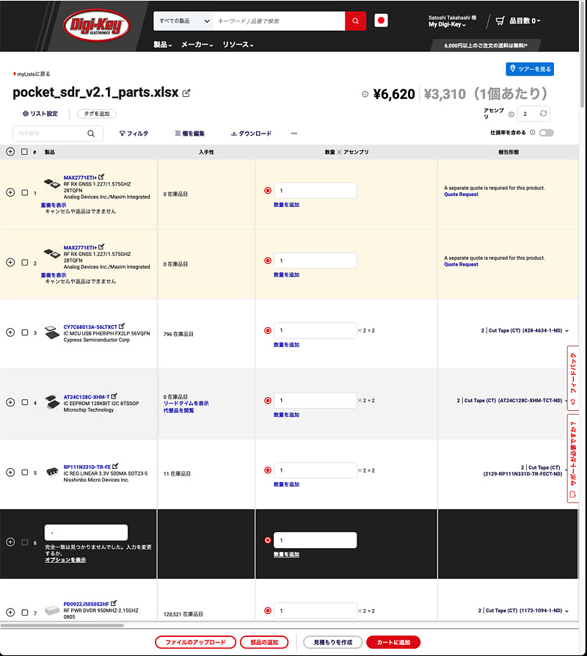This screenshot has height=656, width=587.
Task: Expand the メーカー navigation menu
Action: click(x=197, y=44)
